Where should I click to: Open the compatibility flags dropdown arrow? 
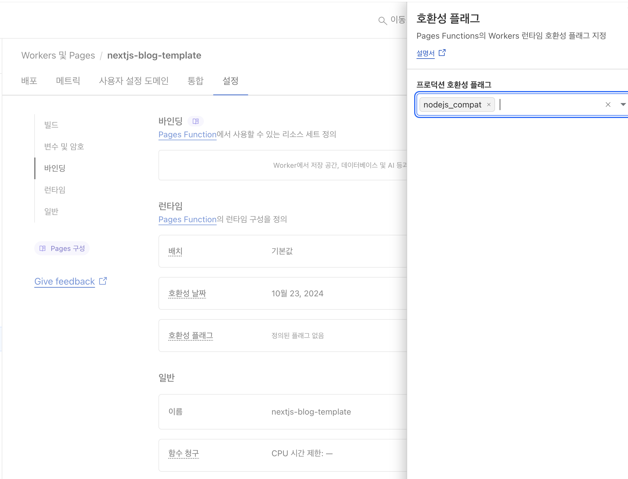click(623, 105)
